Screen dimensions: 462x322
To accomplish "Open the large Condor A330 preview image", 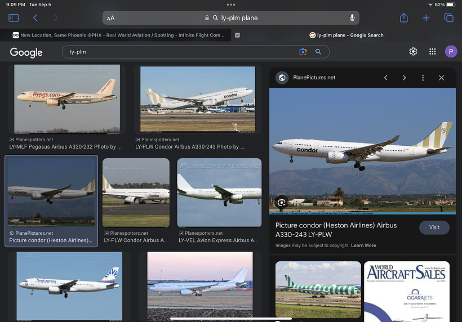I will click(362, 151).
